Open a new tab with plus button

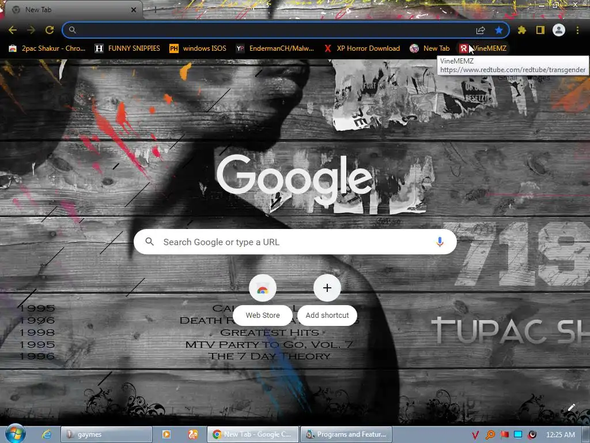pos(155,10)
